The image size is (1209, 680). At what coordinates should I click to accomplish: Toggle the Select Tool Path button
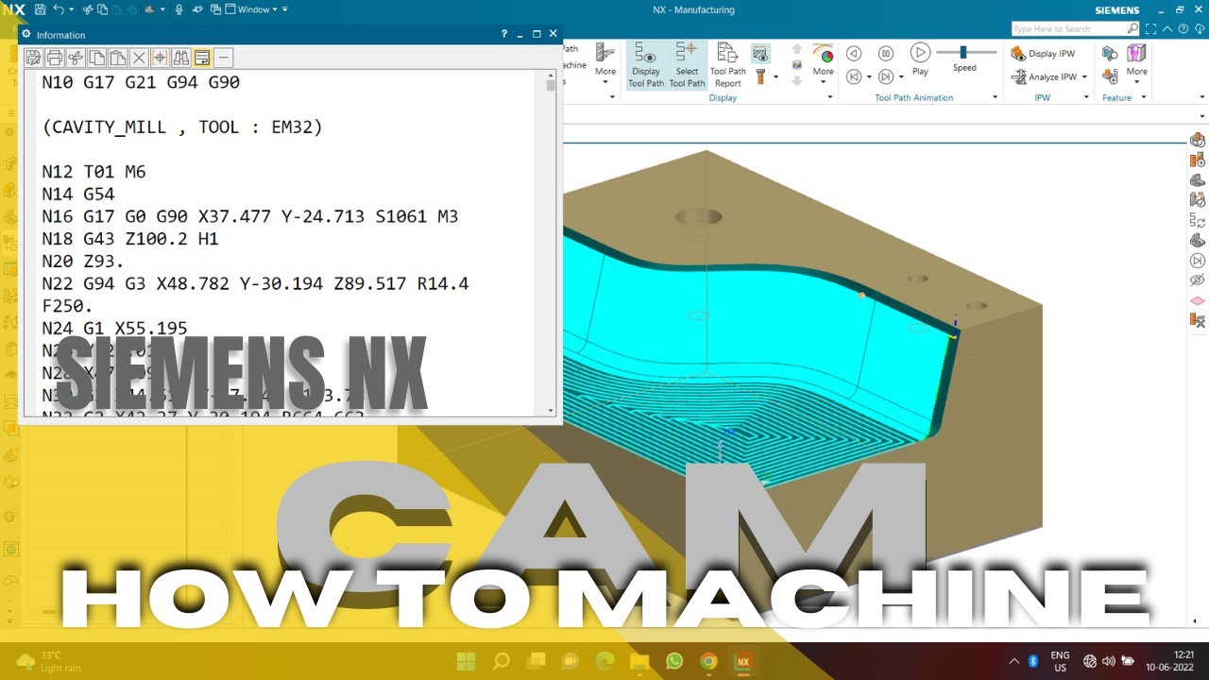pos(687,65)
